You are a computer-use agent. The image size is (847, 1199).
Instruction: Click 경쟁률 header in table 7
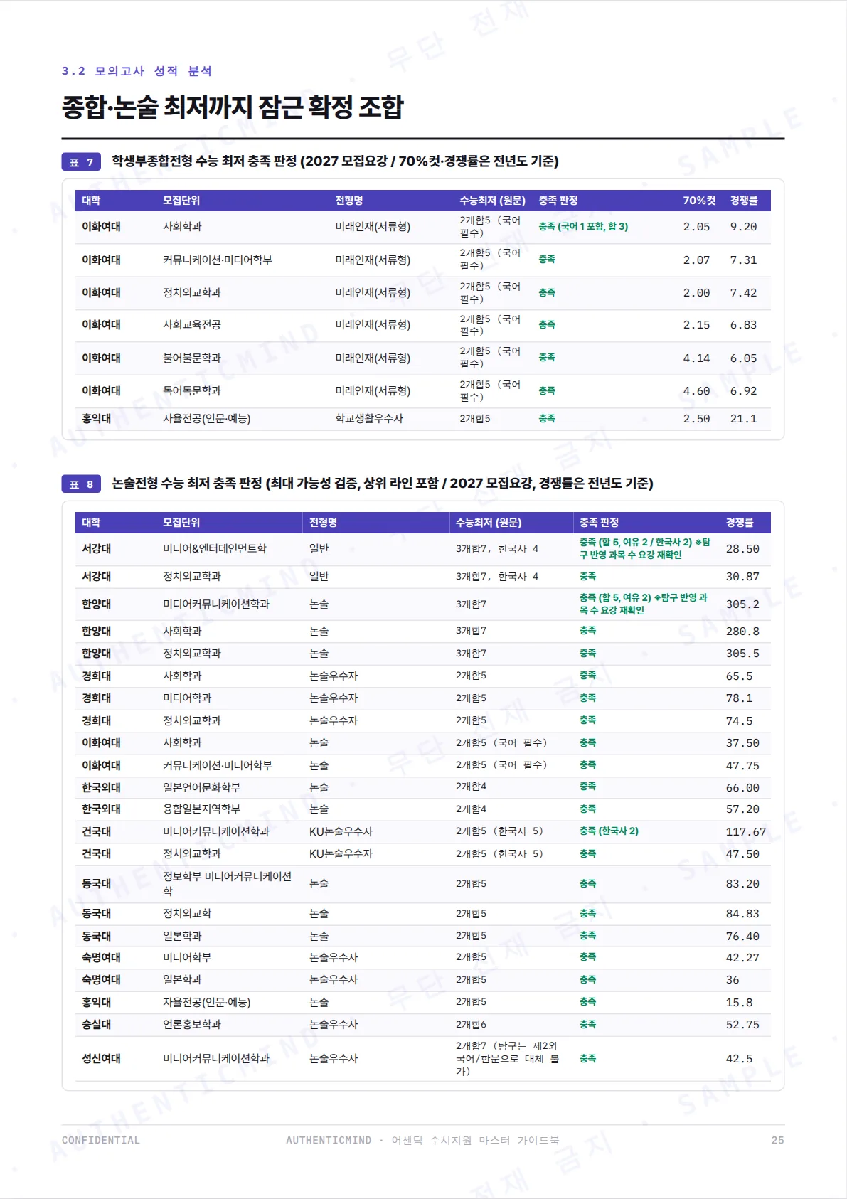pyautogui.click(x=744, y=201)
